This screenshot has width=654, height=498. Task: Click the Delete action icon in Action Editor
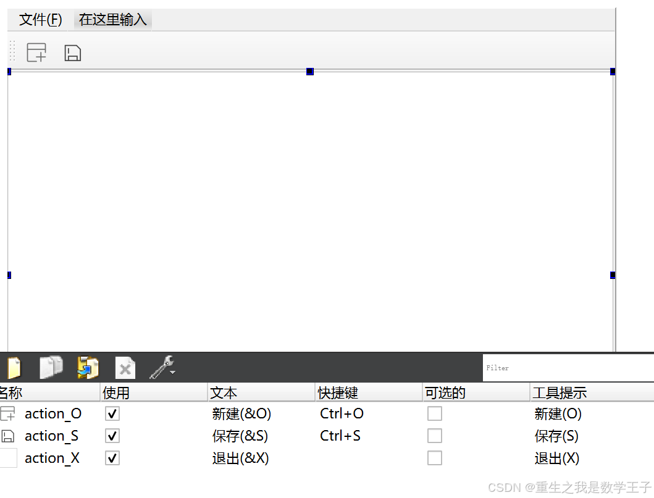125,368
